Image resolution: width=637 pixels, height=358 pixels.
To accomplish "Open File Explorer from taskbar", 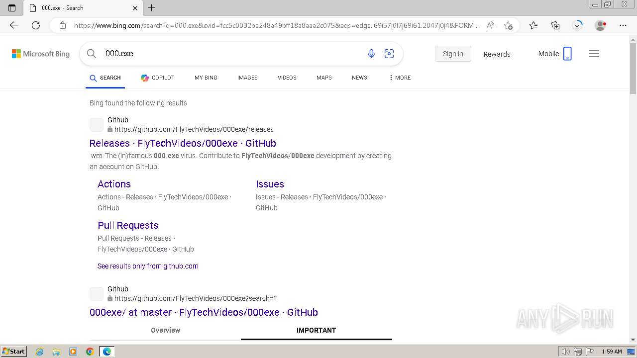I will (56, 352).
